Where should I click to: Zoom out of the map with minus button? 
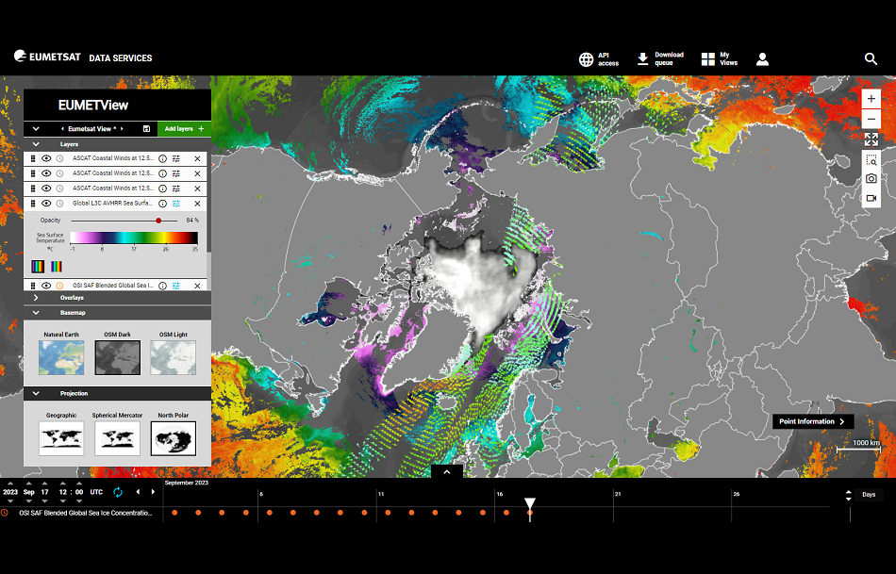click(871, 119)
